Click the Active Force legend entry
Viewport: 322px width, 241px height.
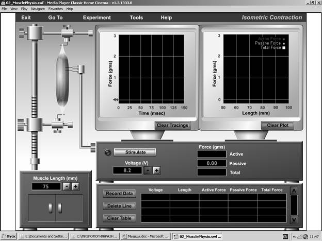coord(271,39)
